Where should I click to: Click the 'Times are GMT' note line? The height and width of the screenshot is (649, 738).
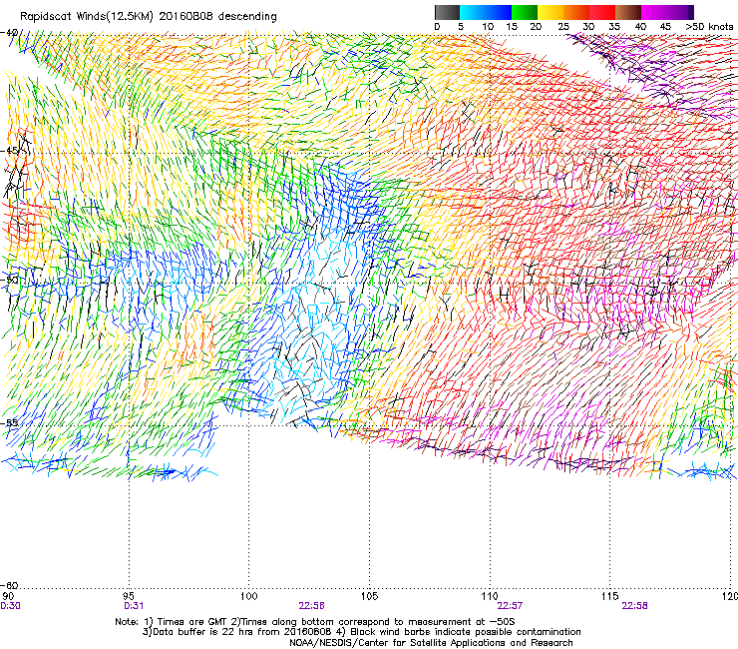tap(315, 622)
